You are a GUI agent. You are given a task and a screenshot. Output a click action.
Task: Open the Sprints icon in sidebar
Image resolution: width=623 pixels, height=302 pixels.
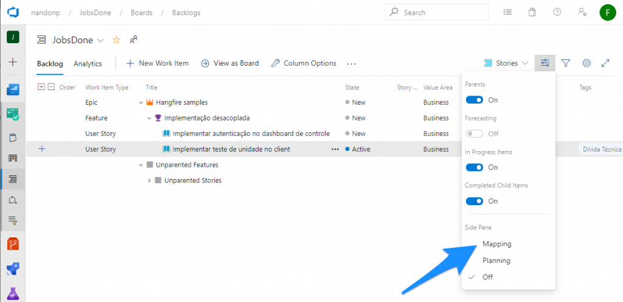(x=13, y=200)
